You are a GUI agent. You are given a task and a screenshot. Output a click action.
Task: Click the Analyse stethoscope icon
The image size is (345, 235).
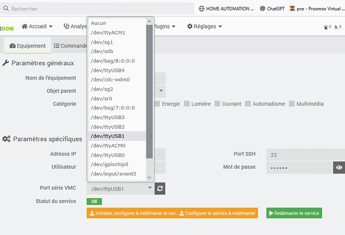(66, 26)
